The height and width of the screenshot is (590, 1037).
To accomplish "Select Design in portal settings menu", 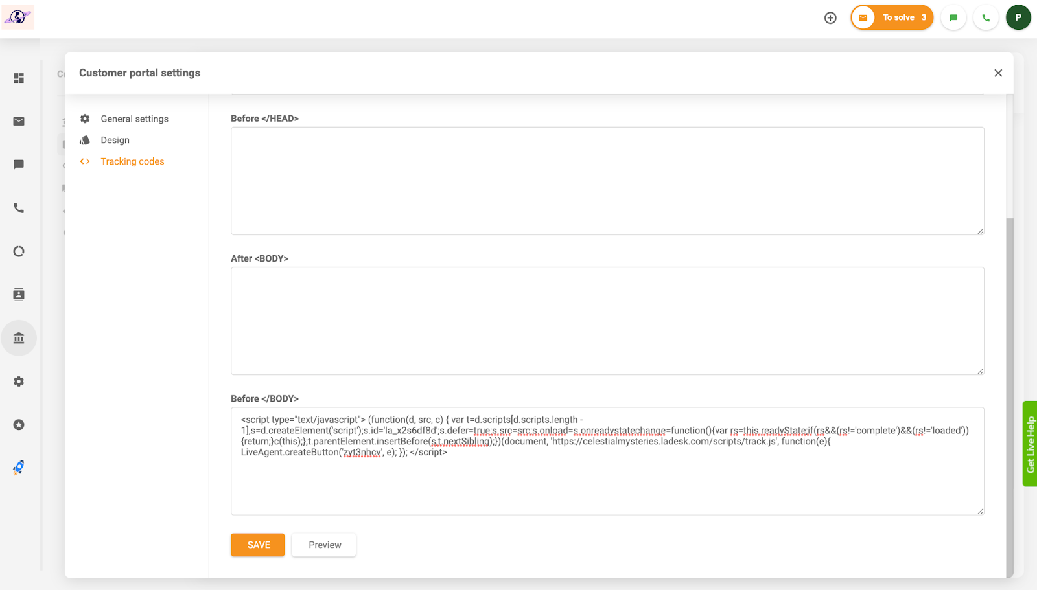I will (x=115, y=141).
